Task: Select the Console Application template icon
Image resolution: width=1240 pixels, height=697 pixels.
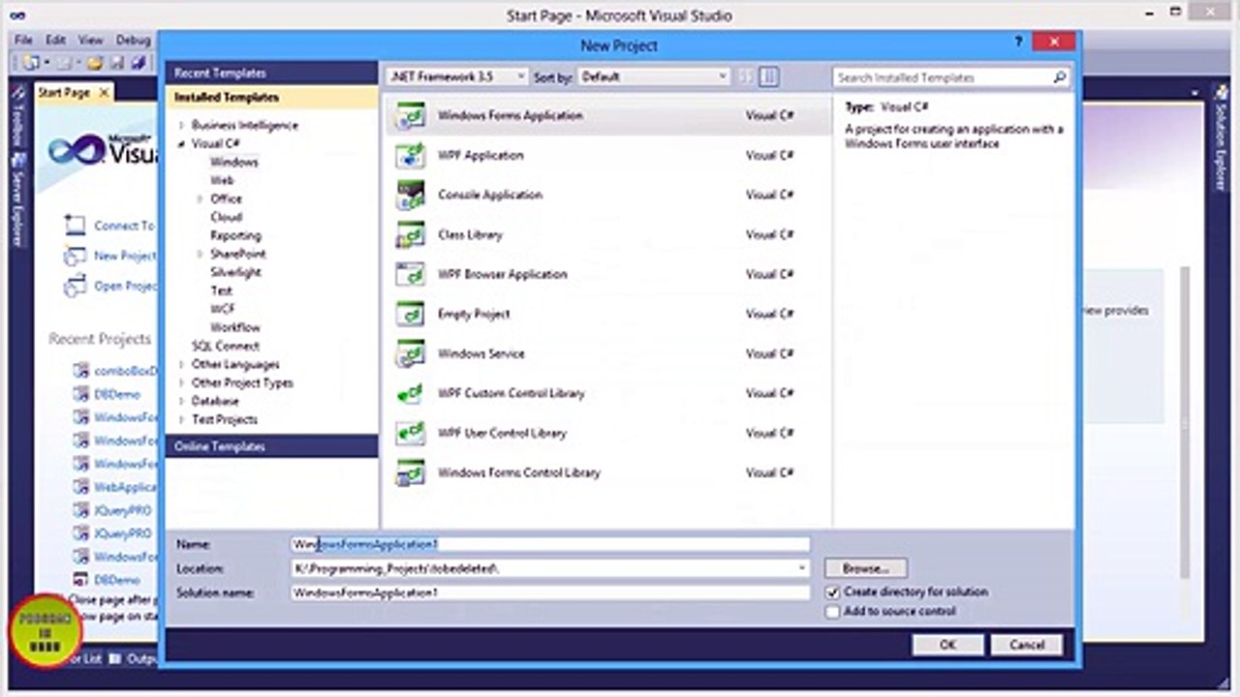Action: click(411, 195)
